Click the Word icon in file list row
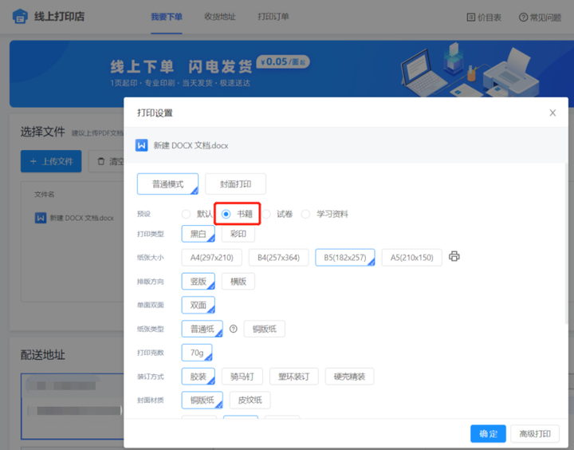574x450 pixels. point(41,218)
